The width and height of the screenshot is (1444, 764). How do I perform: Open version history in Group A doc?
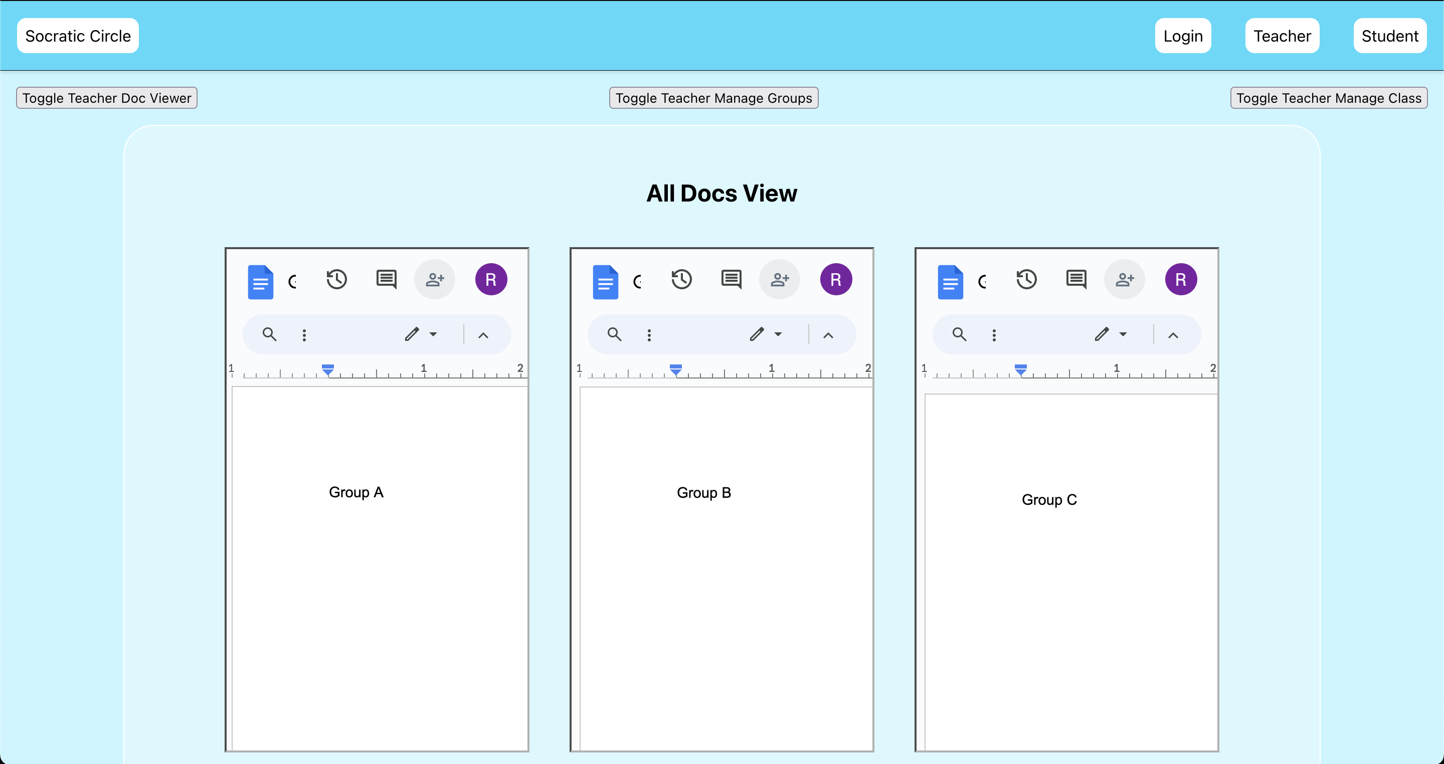[x=337, y=279]
